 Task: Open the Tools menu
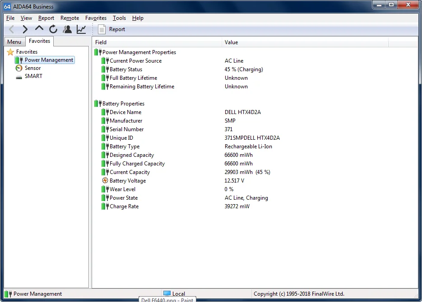click(x=119, y=18)
